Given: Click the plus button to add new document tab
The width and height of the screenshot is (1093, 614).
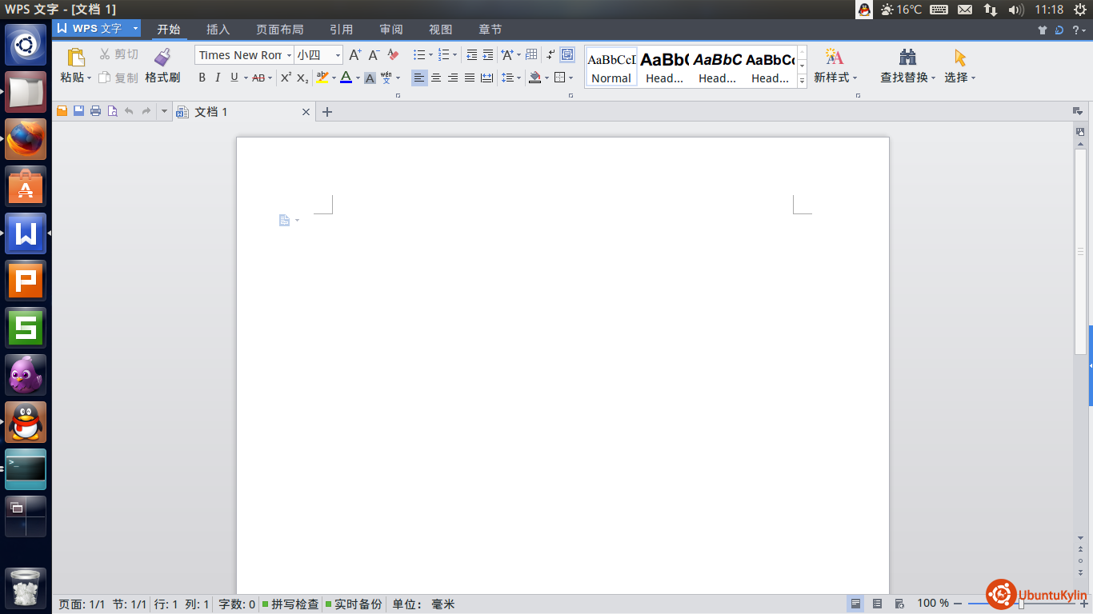Looking at the screenshot, I should coord(326,112).
